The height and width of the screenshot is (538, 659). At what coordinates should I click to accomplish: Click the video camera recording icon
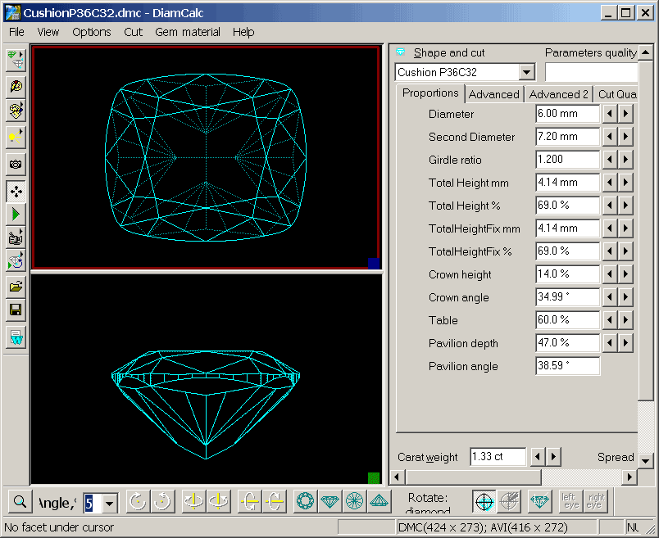point(16,238)
